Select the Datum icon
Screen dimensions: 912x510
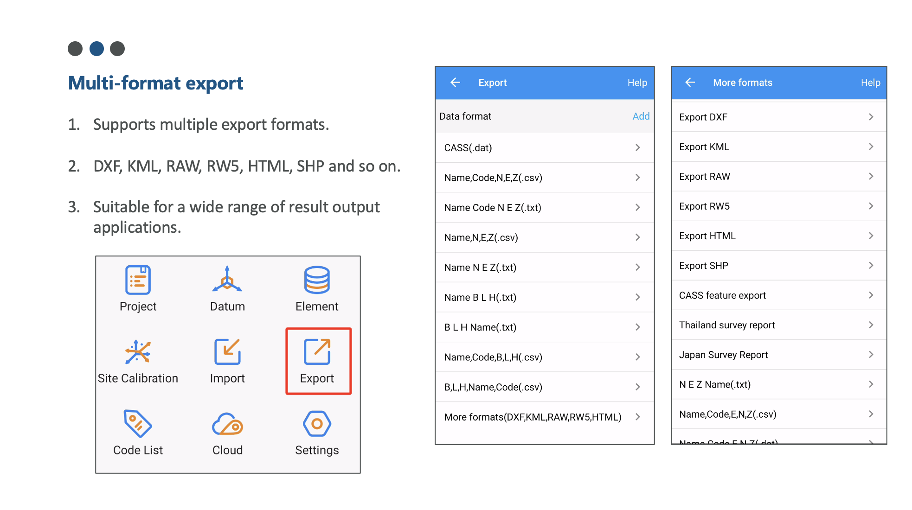[x=227, y=279]
